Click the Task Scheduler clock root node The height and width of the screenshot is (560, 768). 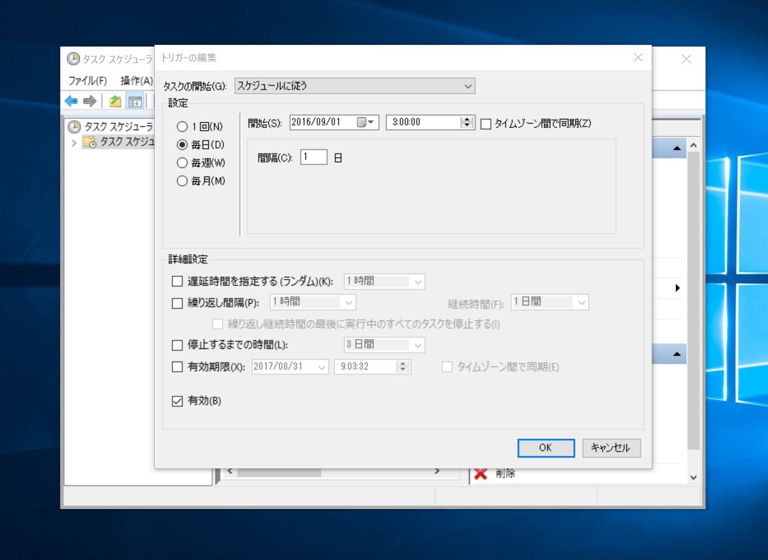[x=74, y=127]
